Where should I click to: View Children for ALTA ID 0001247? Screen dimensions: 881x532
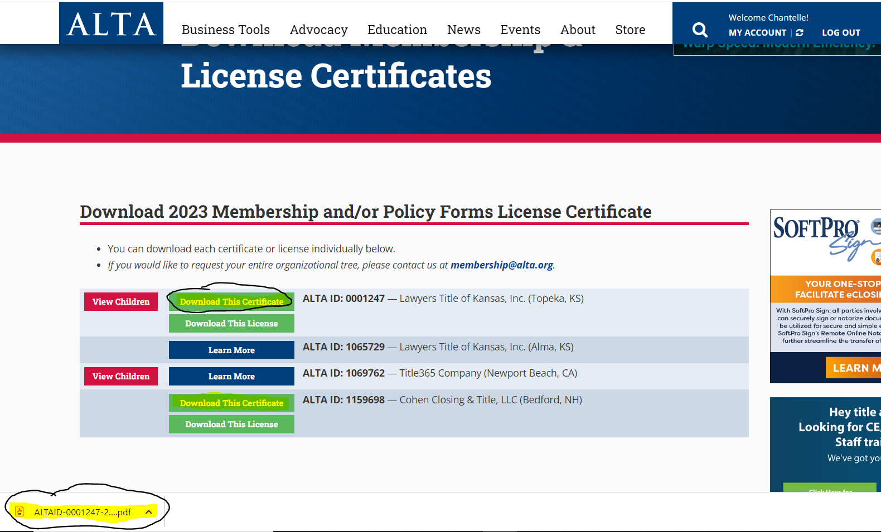point(121,302)
